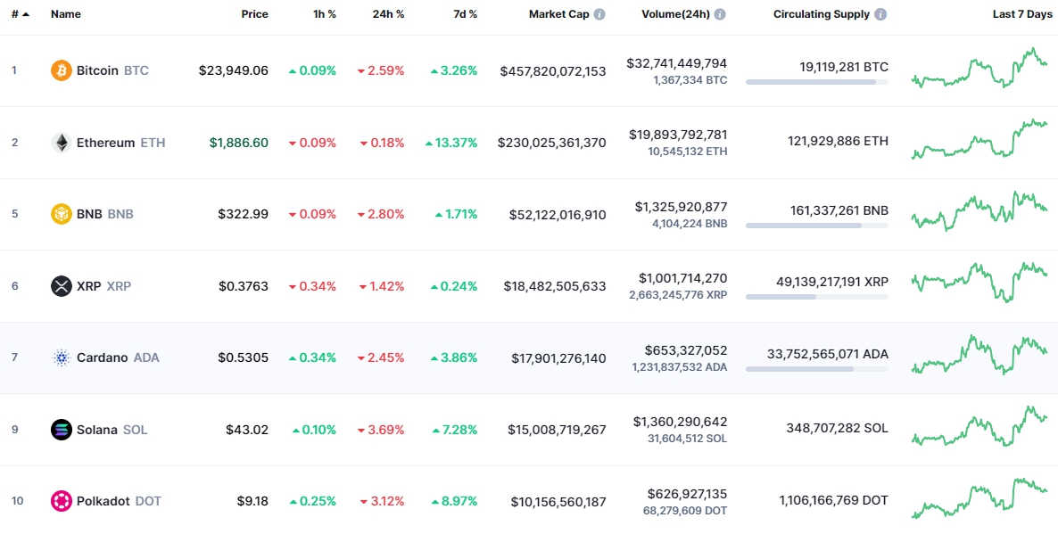1058x534 pixels.
Task: Sort table by Market Cap header
Action: coord(558,14)
